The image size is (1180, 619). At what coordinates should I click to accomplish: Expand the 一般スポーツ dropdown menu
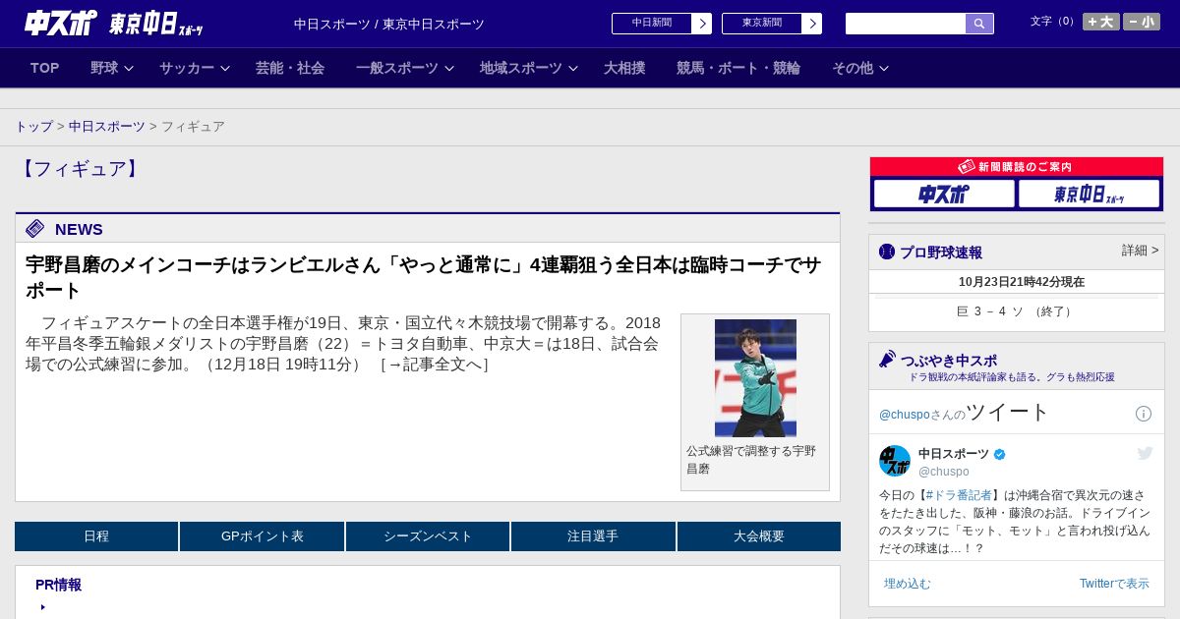click(x=405, y=68)
